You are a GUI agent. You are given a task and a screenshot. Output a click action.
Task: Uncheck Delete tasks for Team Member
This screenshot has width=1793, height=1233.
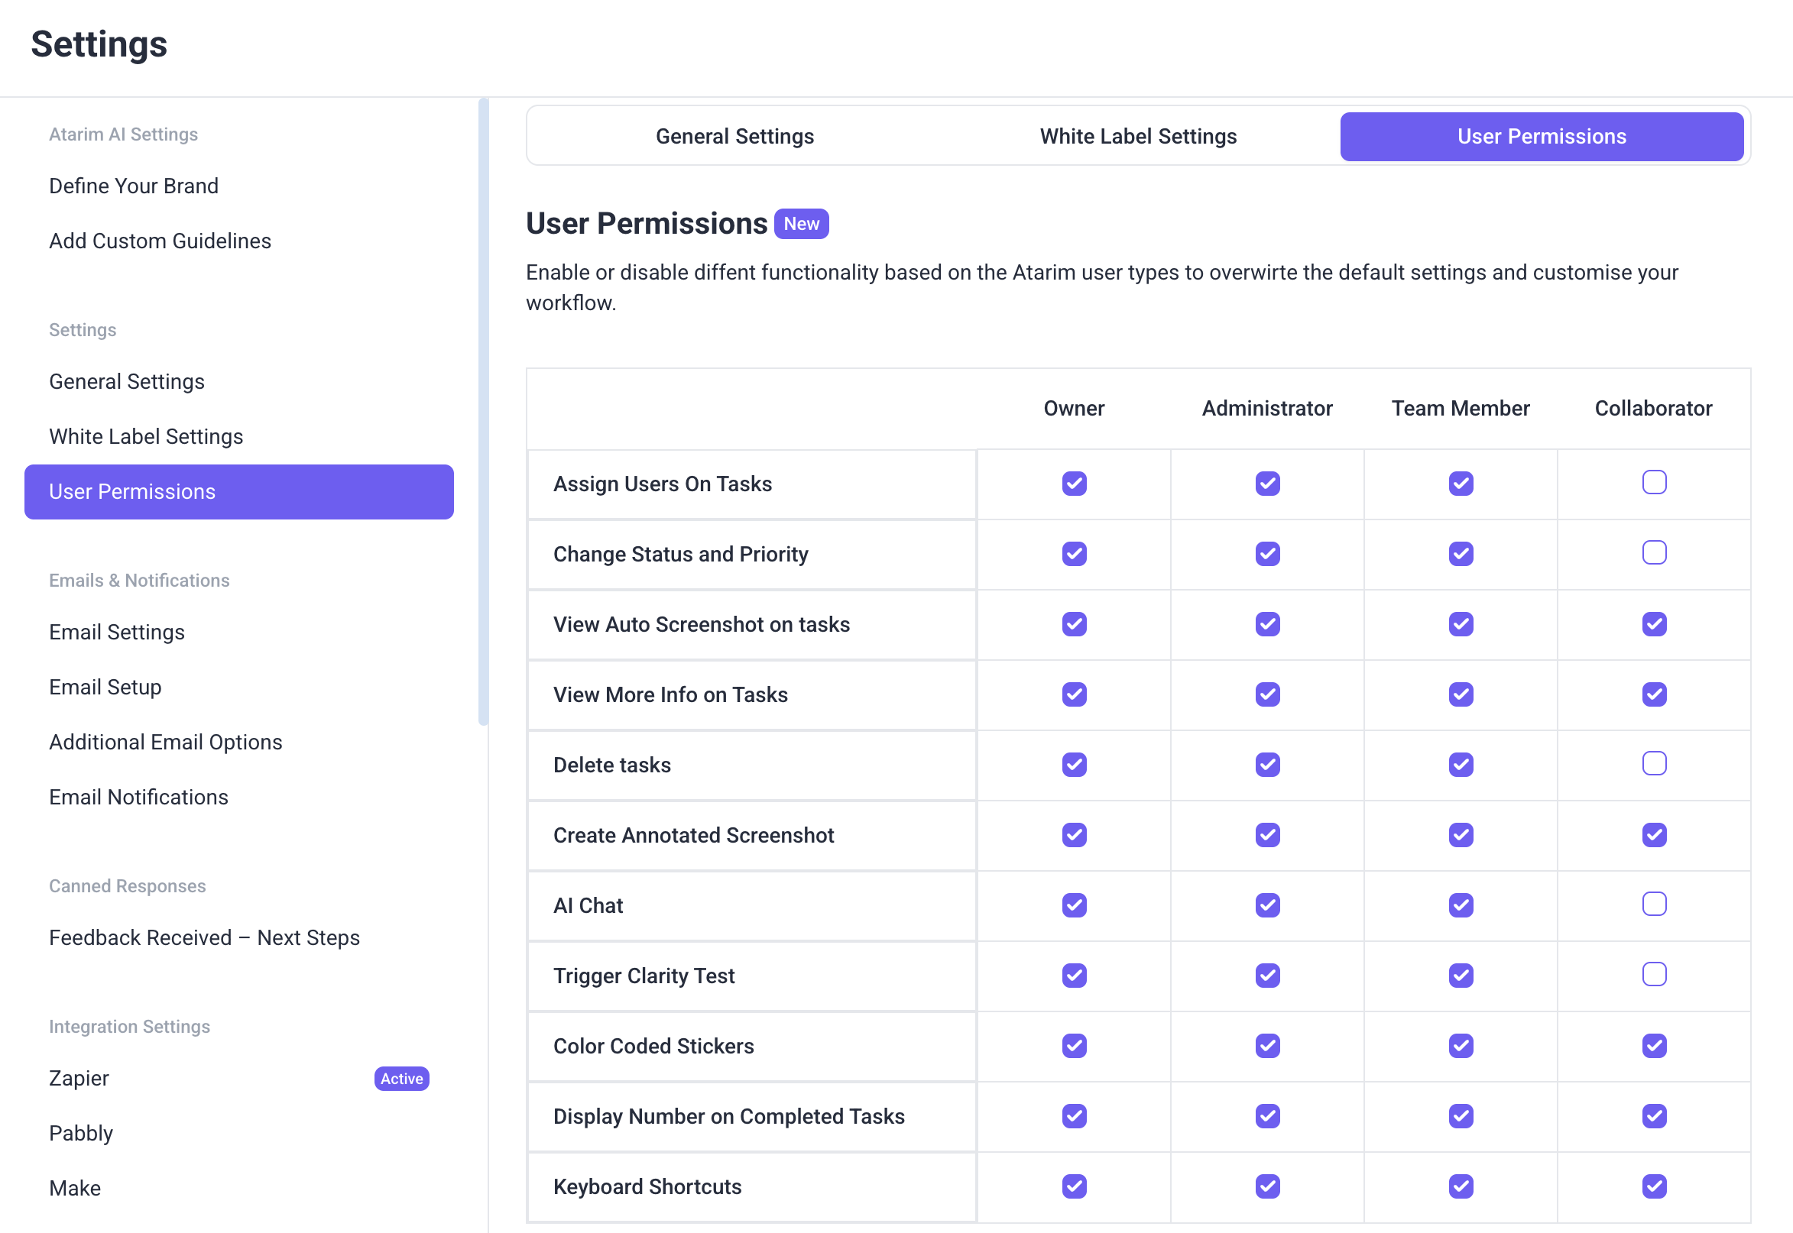[1461, 765]
